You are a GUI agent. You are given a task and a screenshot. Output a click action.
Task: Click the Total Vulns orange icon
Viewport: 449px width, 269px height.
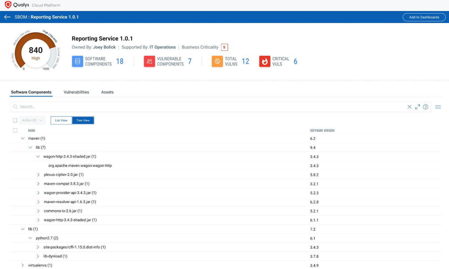pyautogui.click(x=217, y=61)
